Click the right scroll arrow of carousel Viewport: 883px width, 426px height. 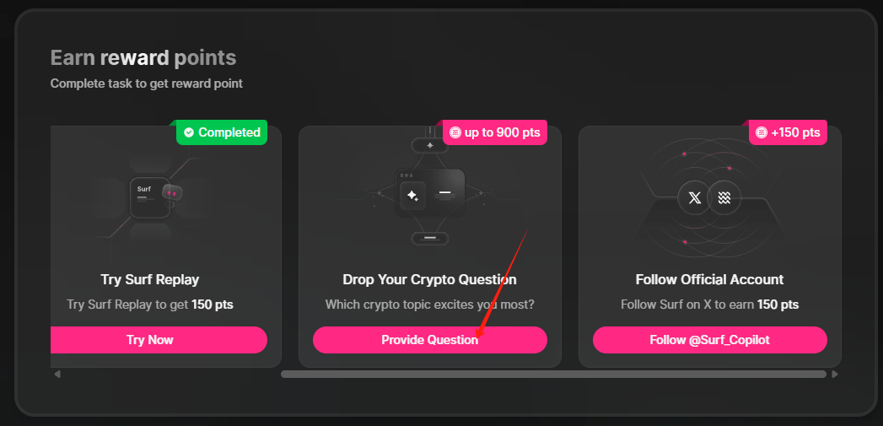click(835, 375)
